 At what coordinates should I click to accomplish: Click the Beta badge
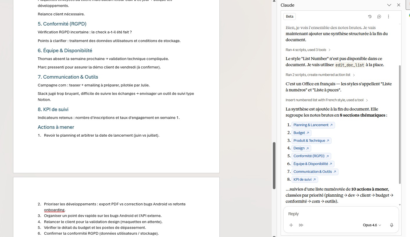[289, 17]
